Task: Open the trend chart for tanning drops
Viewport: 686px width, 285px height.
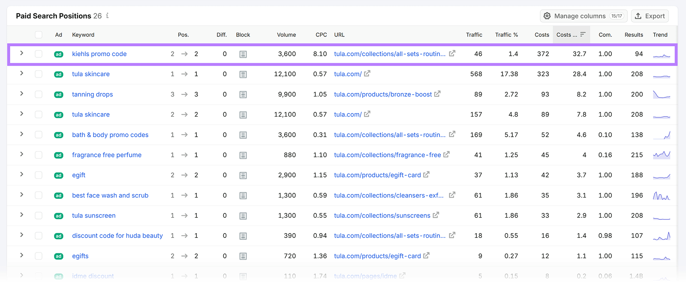Action: (662, 94)
